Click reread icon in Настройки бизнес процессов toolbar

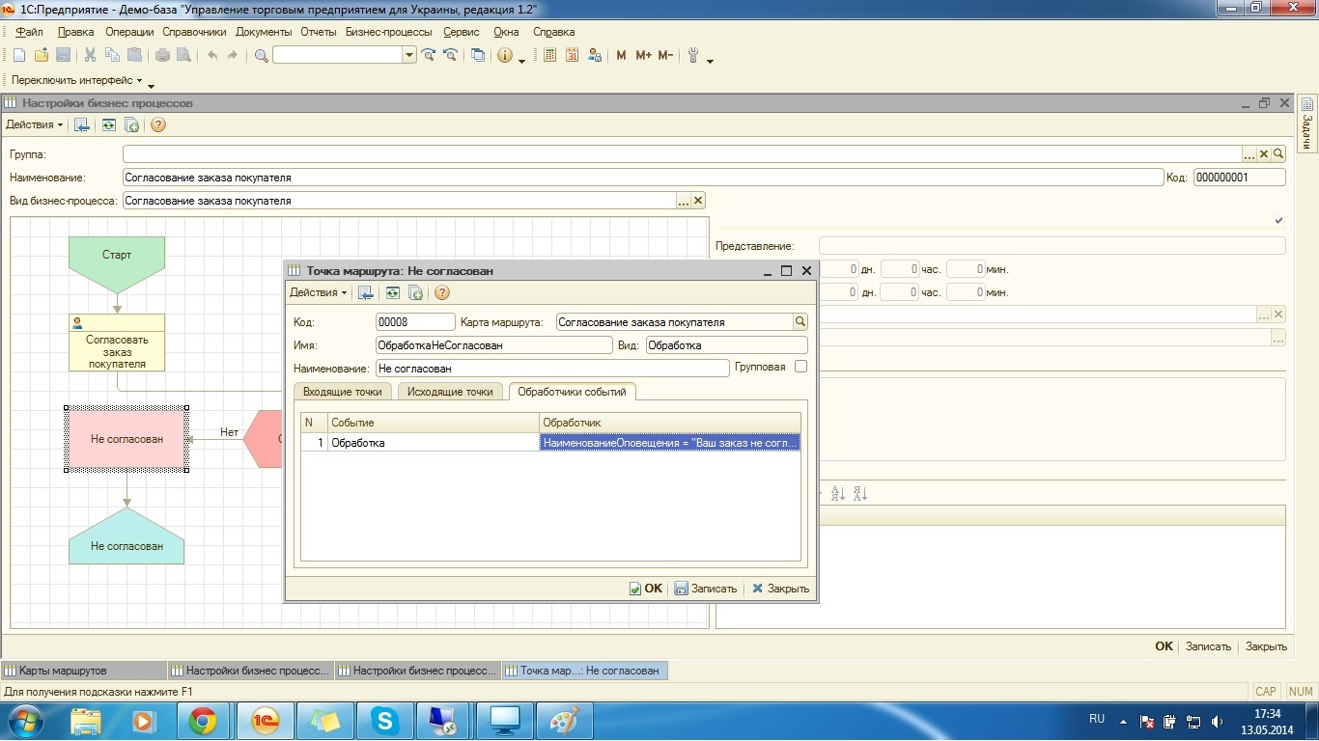coord(108,124)
